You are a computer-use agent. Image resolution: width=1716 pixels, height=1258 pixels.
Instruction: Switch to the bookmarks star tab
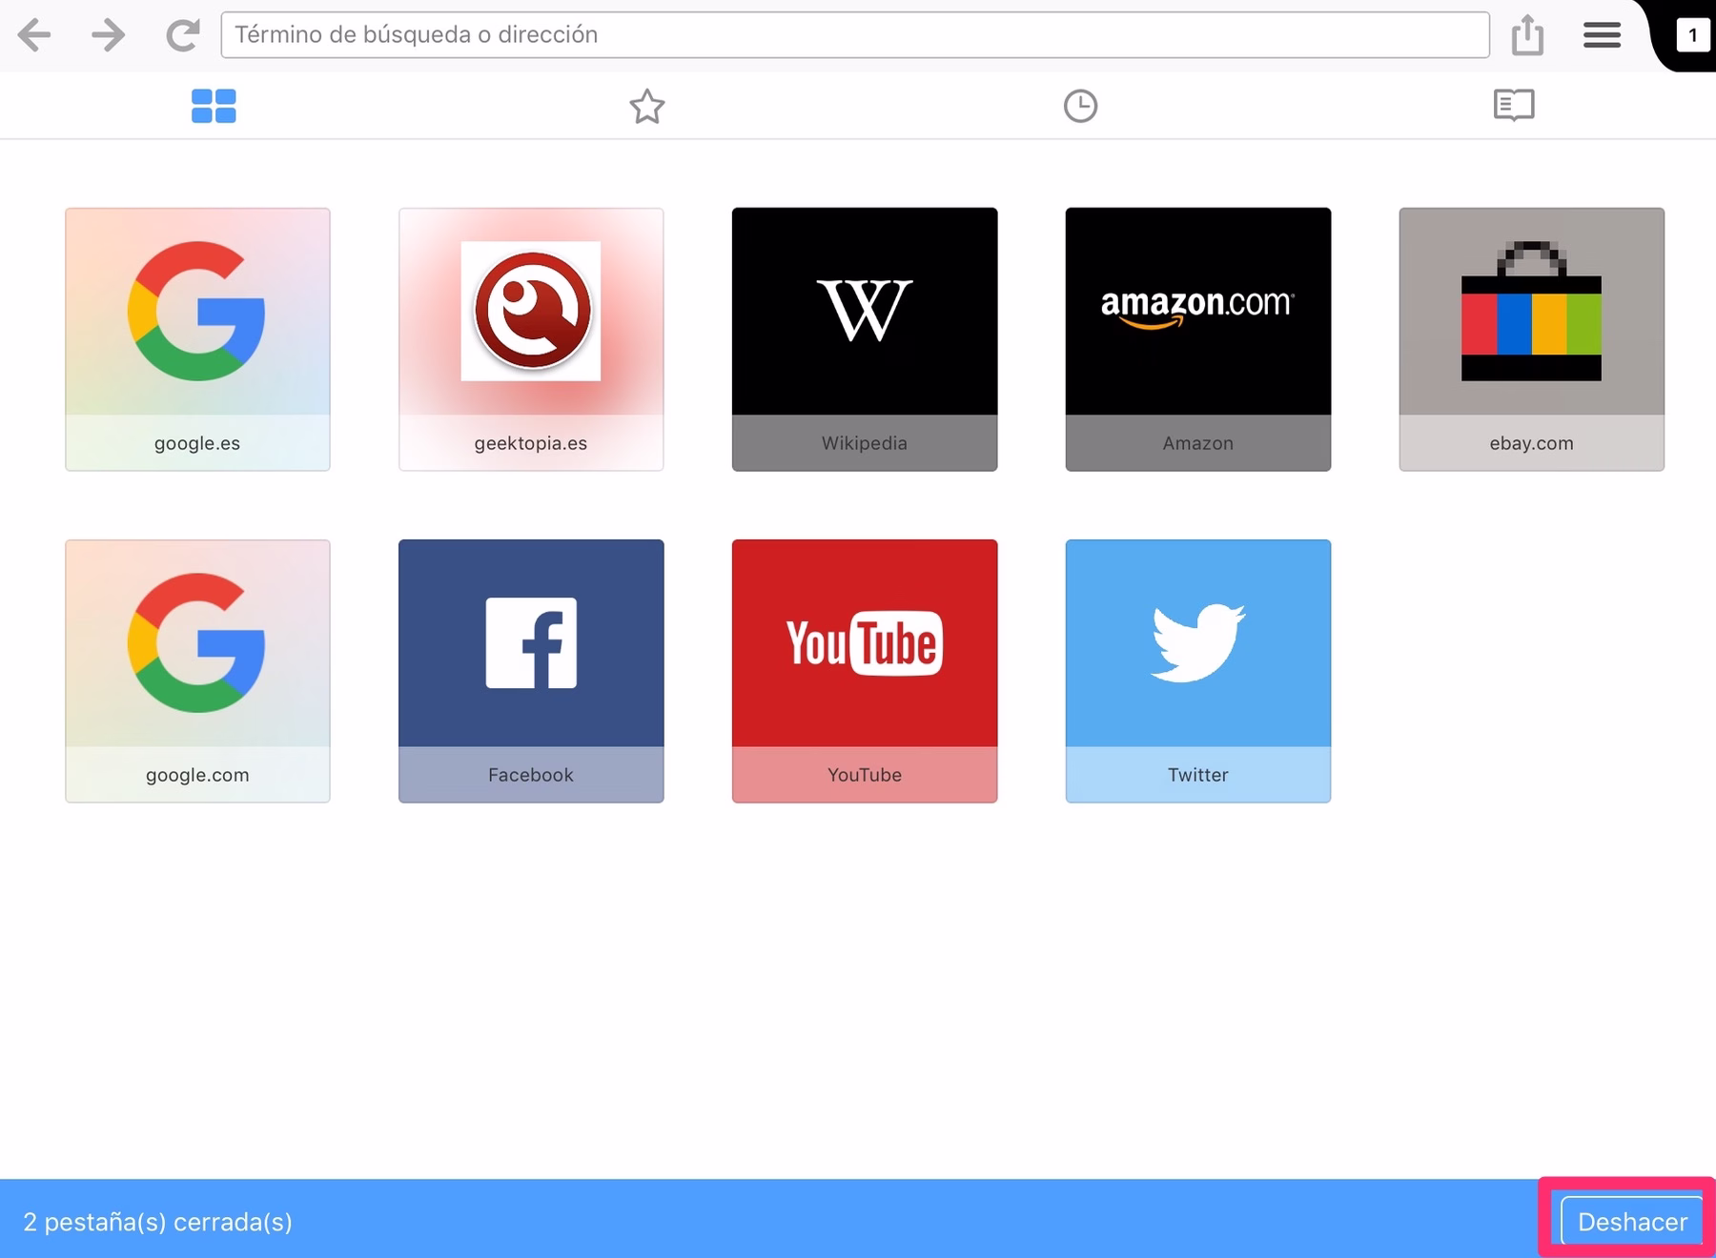coord(647,106)
